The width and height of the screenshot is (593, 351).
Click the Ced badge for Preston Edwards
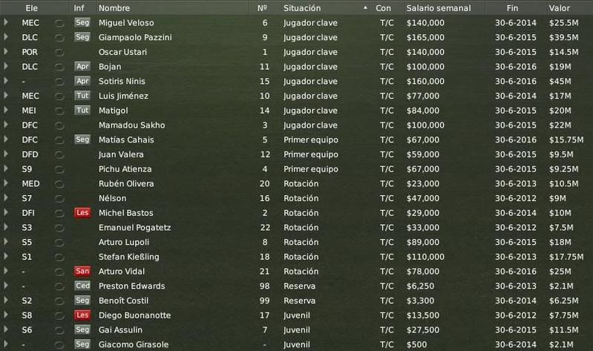pyautogui.click(x=82, y=286)
